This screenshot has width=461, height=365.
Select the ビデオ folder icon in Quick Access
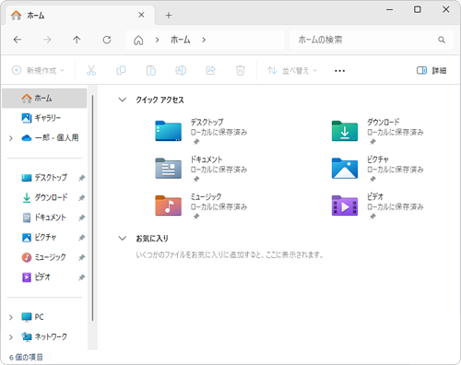click(x=345, y=206)
